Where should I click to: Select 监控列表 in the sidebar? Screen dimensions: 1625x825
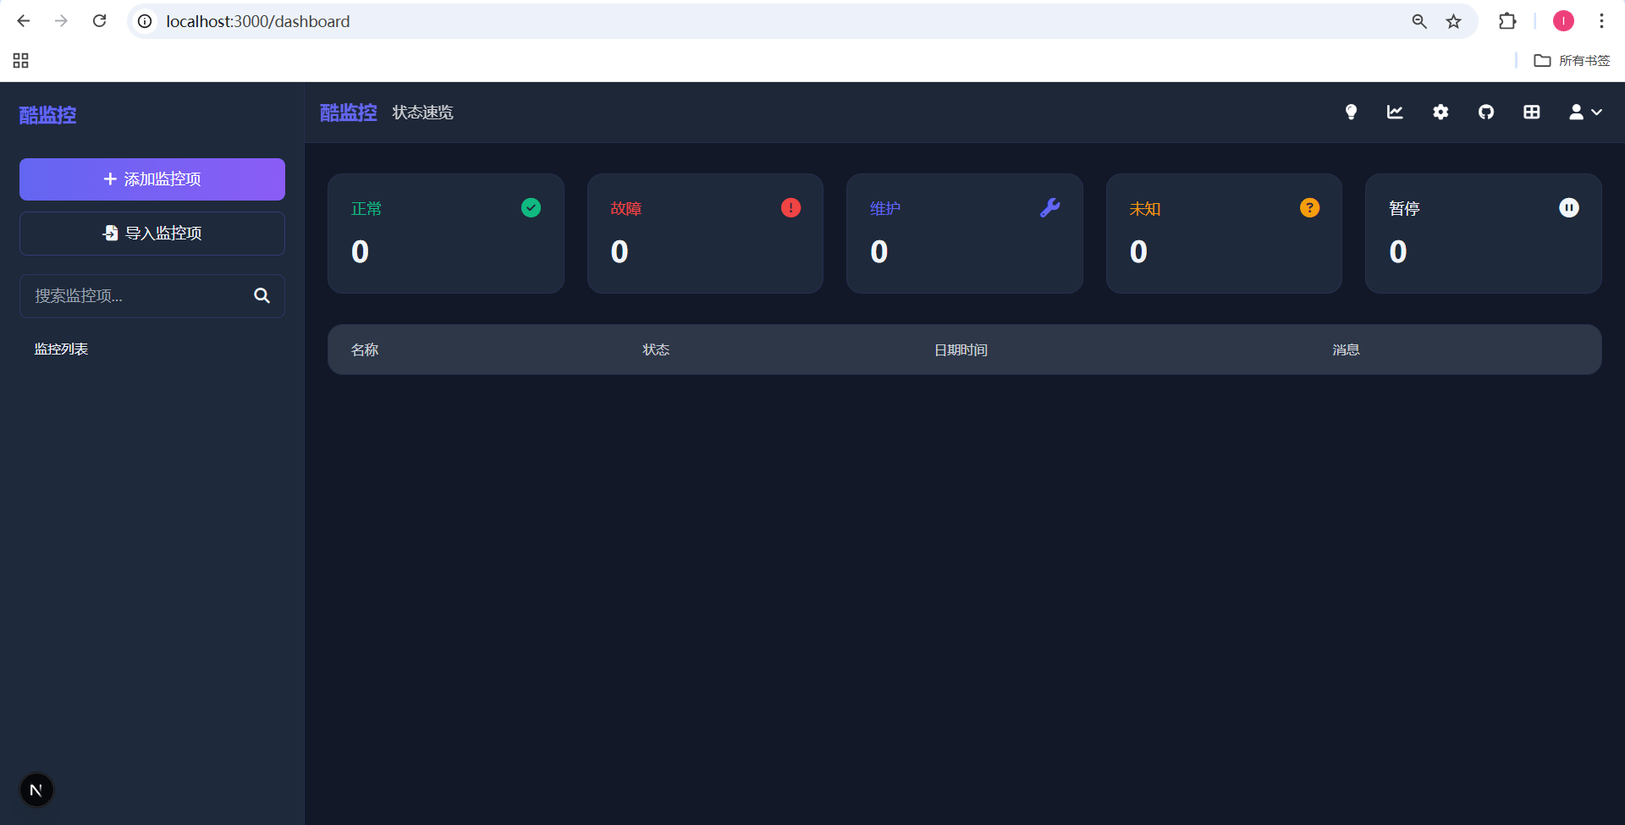[x=61, y=349]
